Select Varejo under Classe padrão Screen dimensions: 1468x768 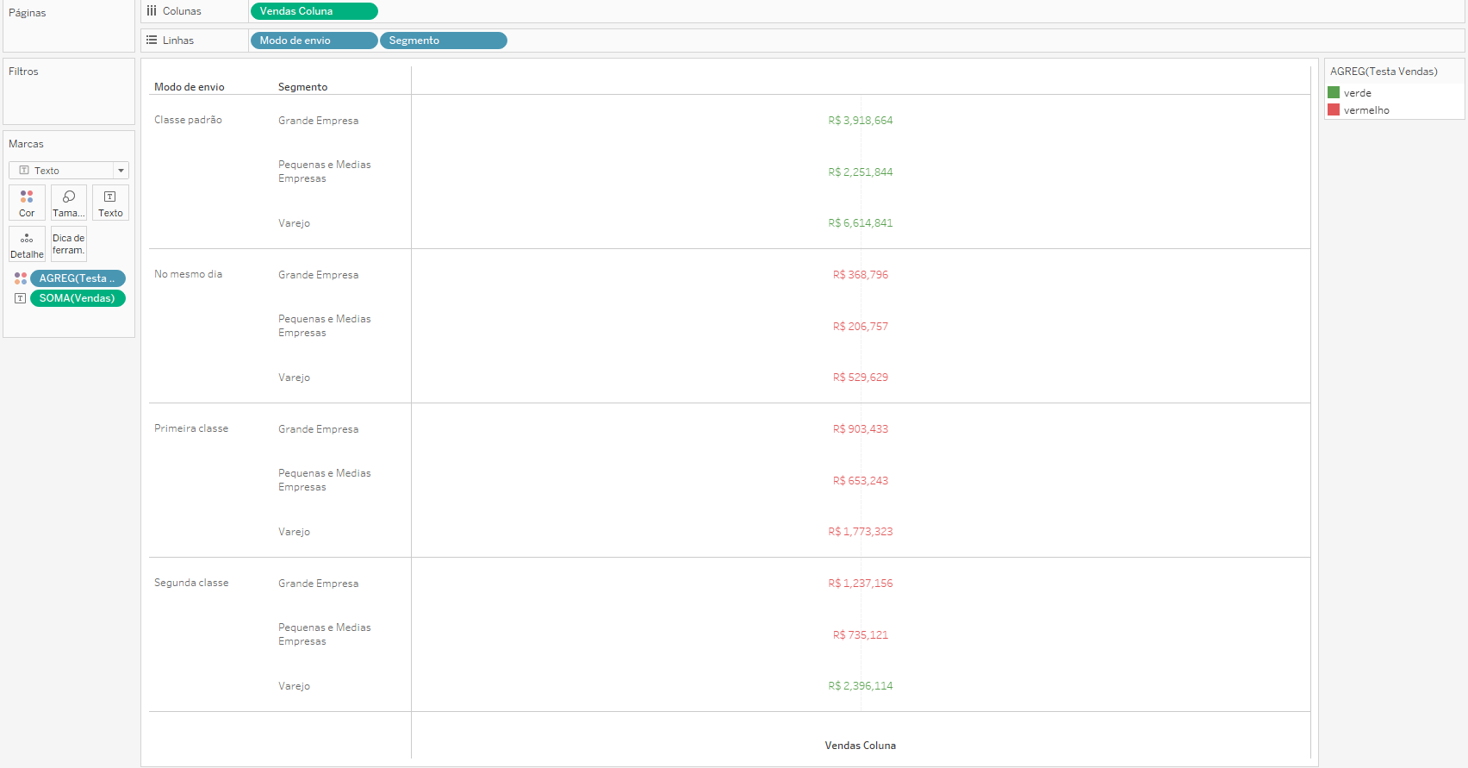click(x=294, y=223)
